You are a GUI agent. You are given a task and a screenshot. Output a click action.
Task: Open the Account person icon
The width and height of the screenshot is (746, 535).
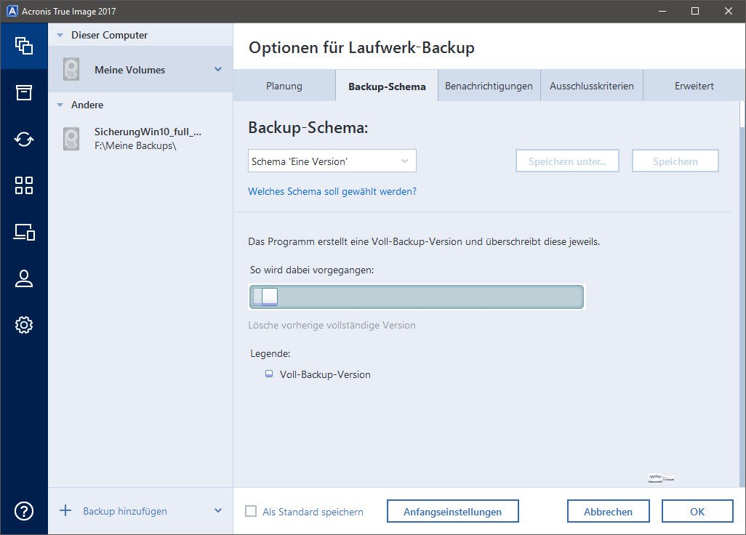coord(24,278)
